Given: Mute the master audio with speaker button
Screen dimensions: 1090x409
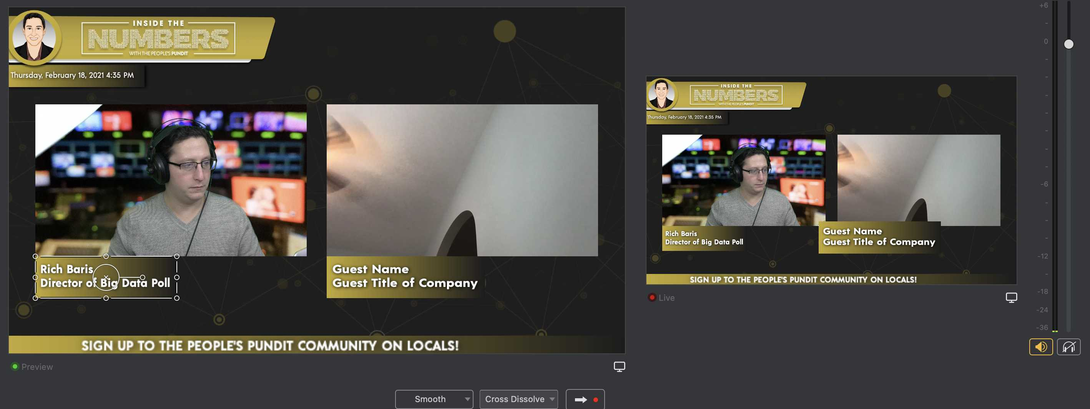Looking at the screenshot, I should pyautogui.click(x=1040, y=347).
